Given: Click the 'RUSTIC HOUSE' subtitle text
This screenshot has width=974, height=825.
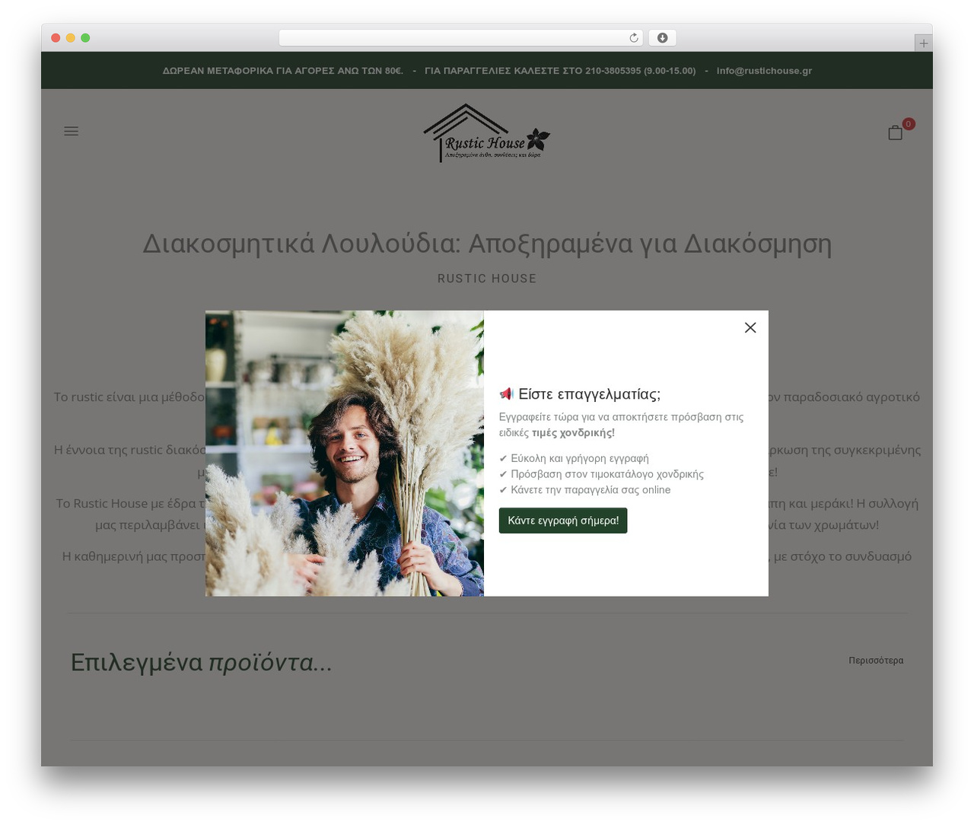Looking at the screenshot, I should tap(487, 279).
